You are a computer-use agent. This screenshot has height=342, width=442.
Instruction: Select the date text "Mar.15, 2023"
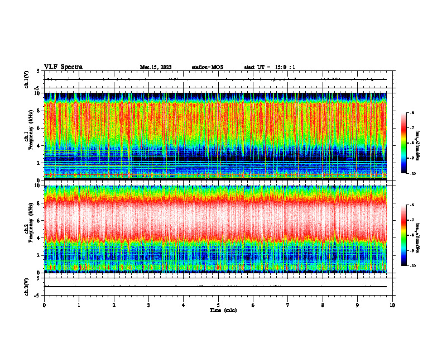(156, 67)
